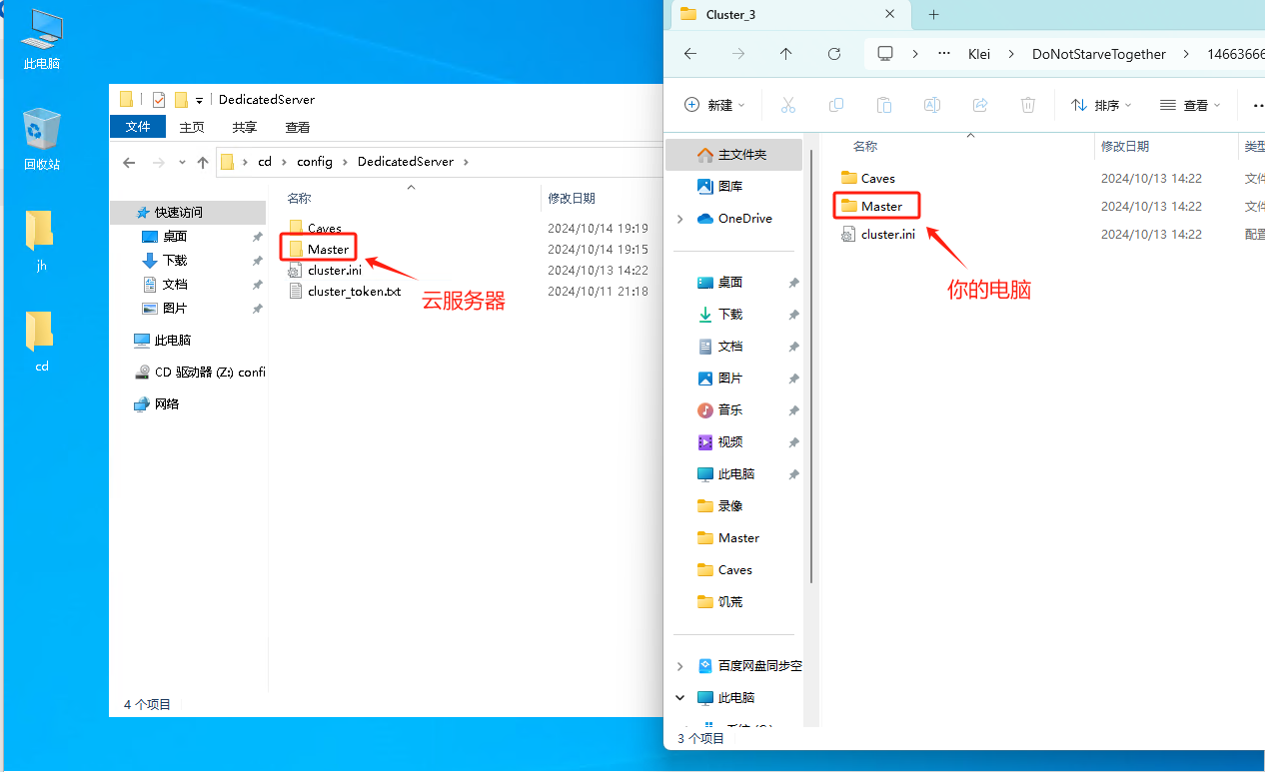The width and height of the screenshot is (1265, 772).
Task: Sort by 名称 column in DedicatedServer window
Action: coord(299,198)
